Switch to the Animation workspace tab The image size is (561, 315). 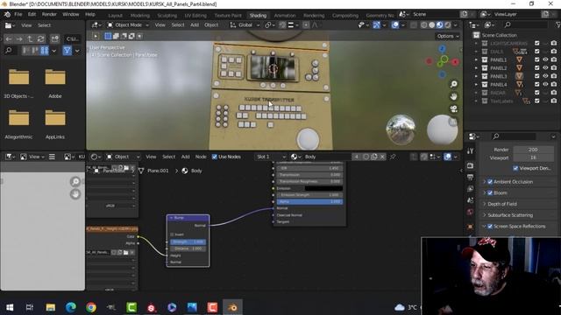(x=285, y=16)
